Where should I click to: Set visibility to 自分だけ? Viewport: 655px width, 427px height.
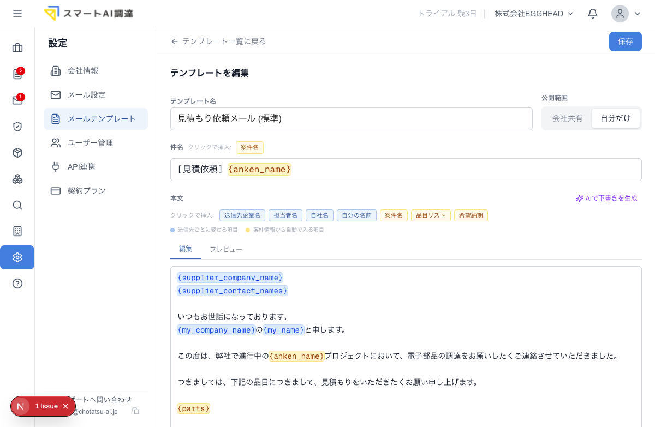(616, 118)
